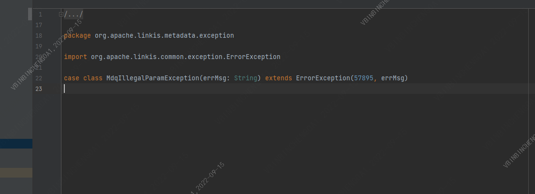Expand the folded header comment block
This screenshot has width=535, height=194.
[x=61, y=15]
